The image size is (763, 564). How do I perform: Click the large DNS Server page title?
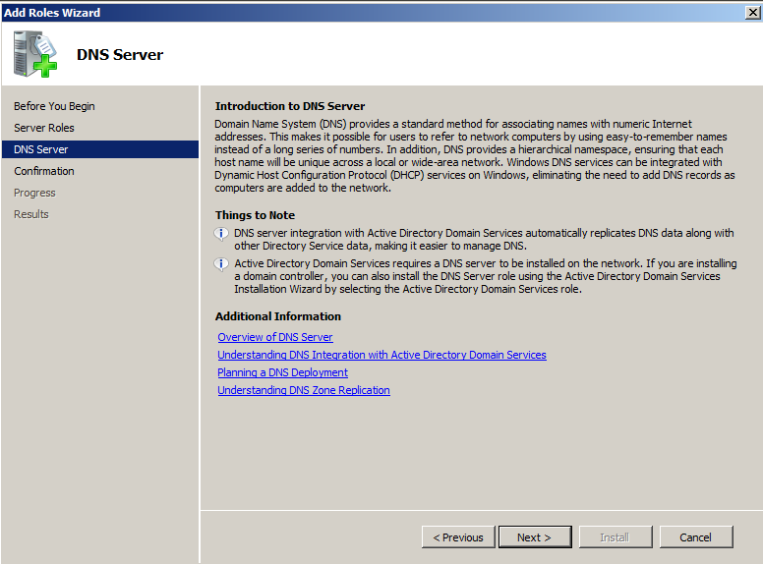click(x=120, y=54)
